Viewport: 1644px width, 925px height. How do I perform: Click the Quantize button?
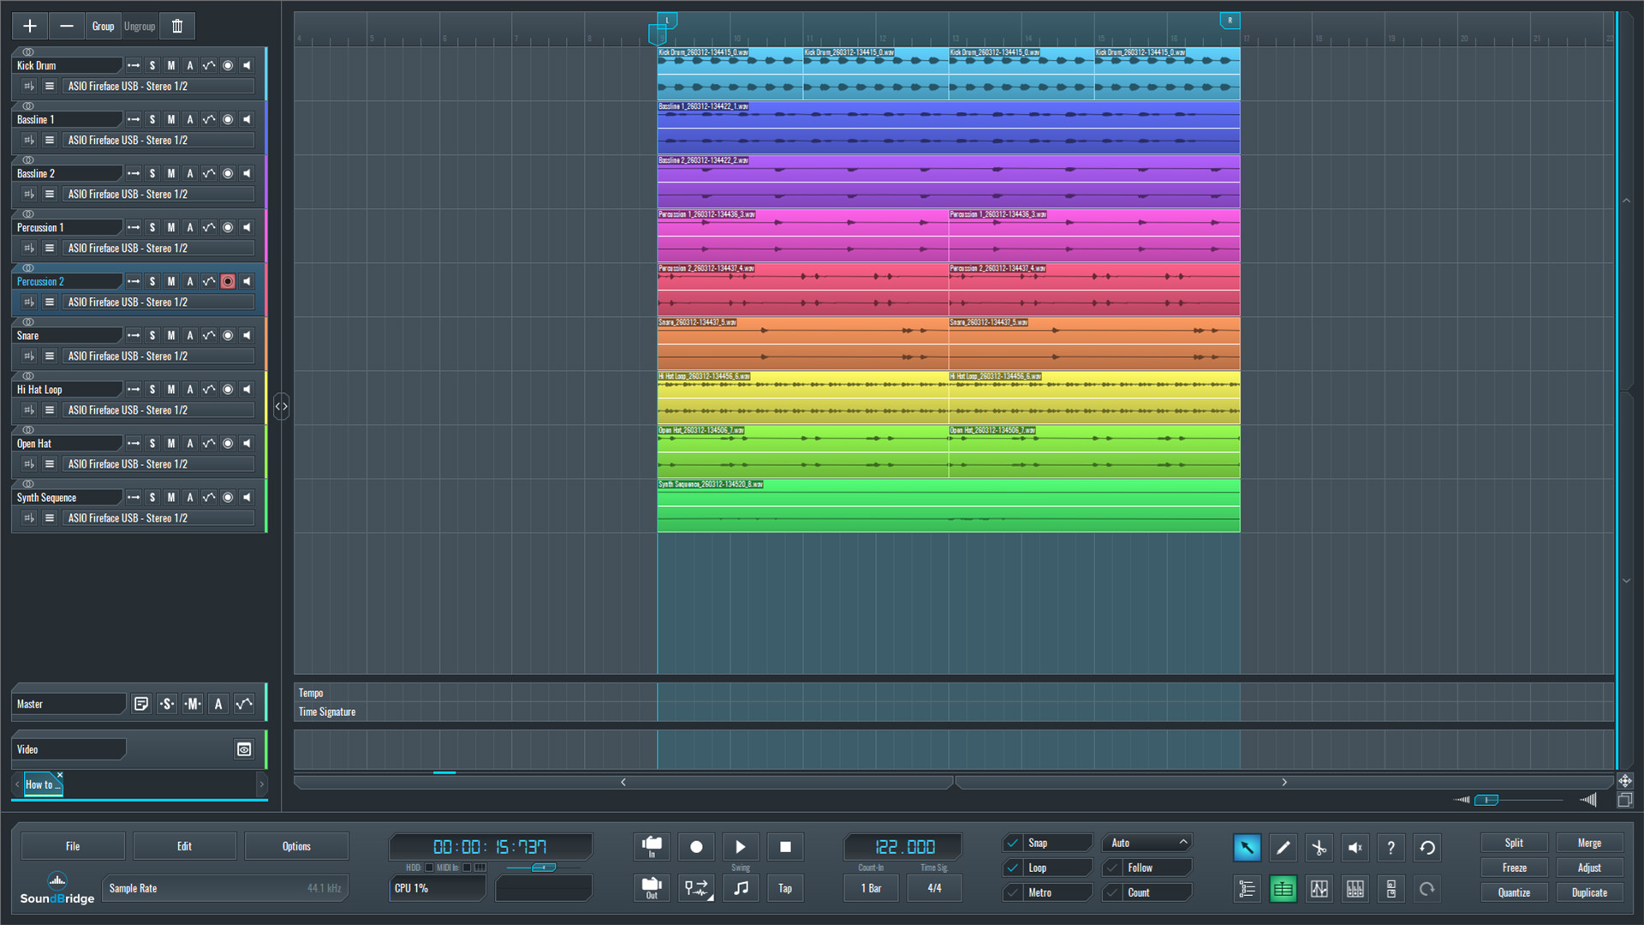[x=1514, y=892]
